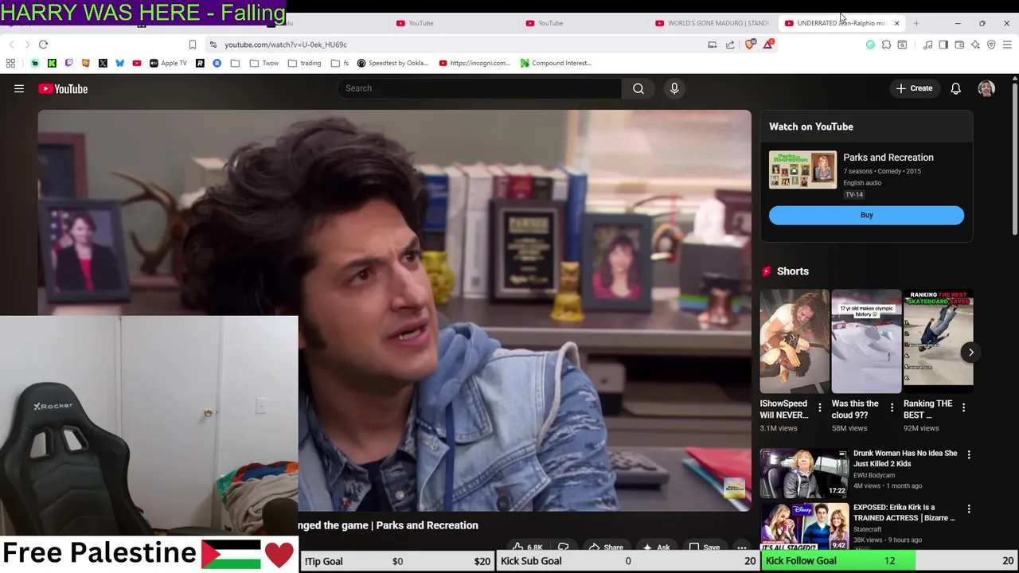Screen dimensions: 1019x573
Task: Open the X bookmark icon
Action: point(103,63)
